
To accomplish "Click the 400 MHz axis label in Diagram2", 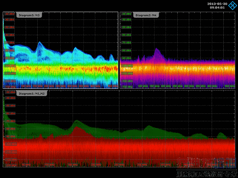I will coord(212,86).
